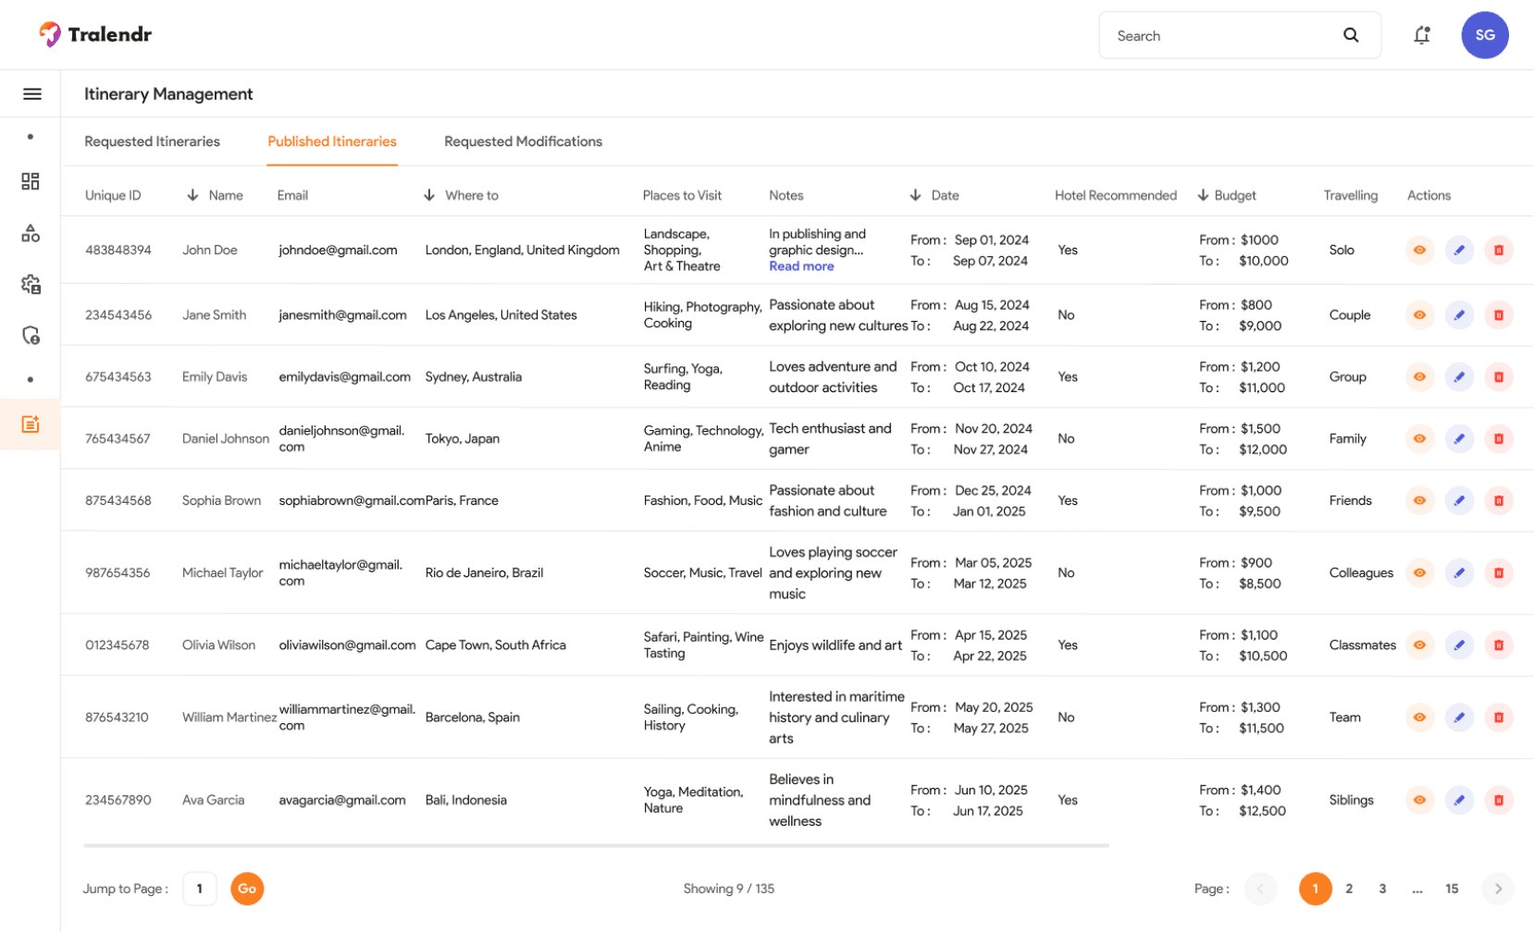Select the itinerary management sidebar icon
Image resolution: width=1534 pixels, height=932 pixels.
click(x=31, y=424)
